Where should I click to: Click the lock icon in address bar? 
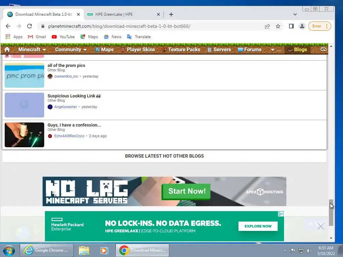43,26
